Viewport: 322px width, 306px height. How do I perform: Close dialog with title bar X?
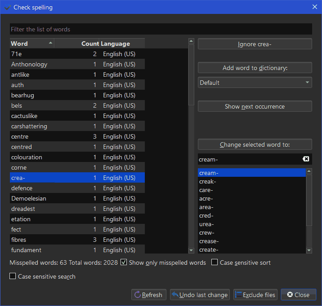(315, 7)
